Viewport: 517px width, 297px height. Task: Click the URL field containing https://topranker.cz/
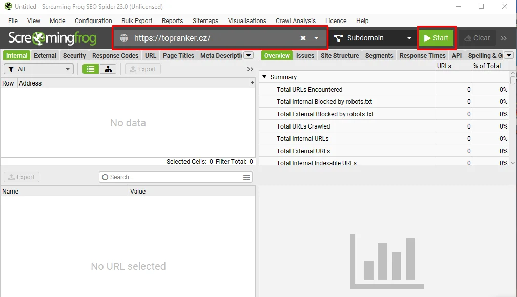tap(220, 38)
